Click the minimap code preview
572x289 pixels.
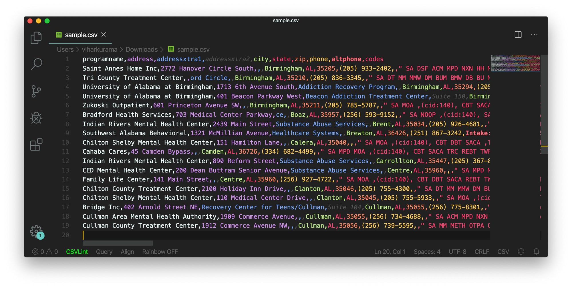pyautogui.click(x=515, y=63)
